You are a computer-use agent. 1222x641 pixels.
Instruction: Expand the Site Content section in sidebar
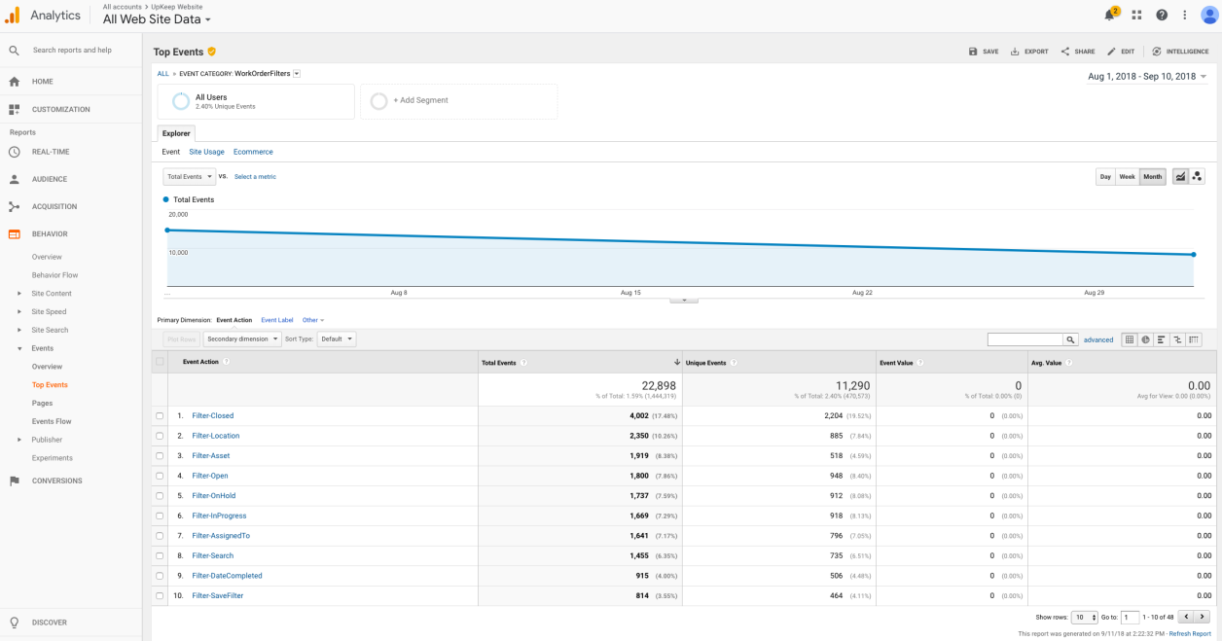19,294
